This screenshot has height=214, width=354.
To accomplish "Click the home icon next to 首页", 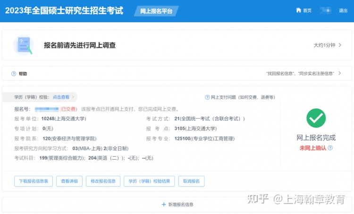I will pyautogui.click(x=298, y=10).
